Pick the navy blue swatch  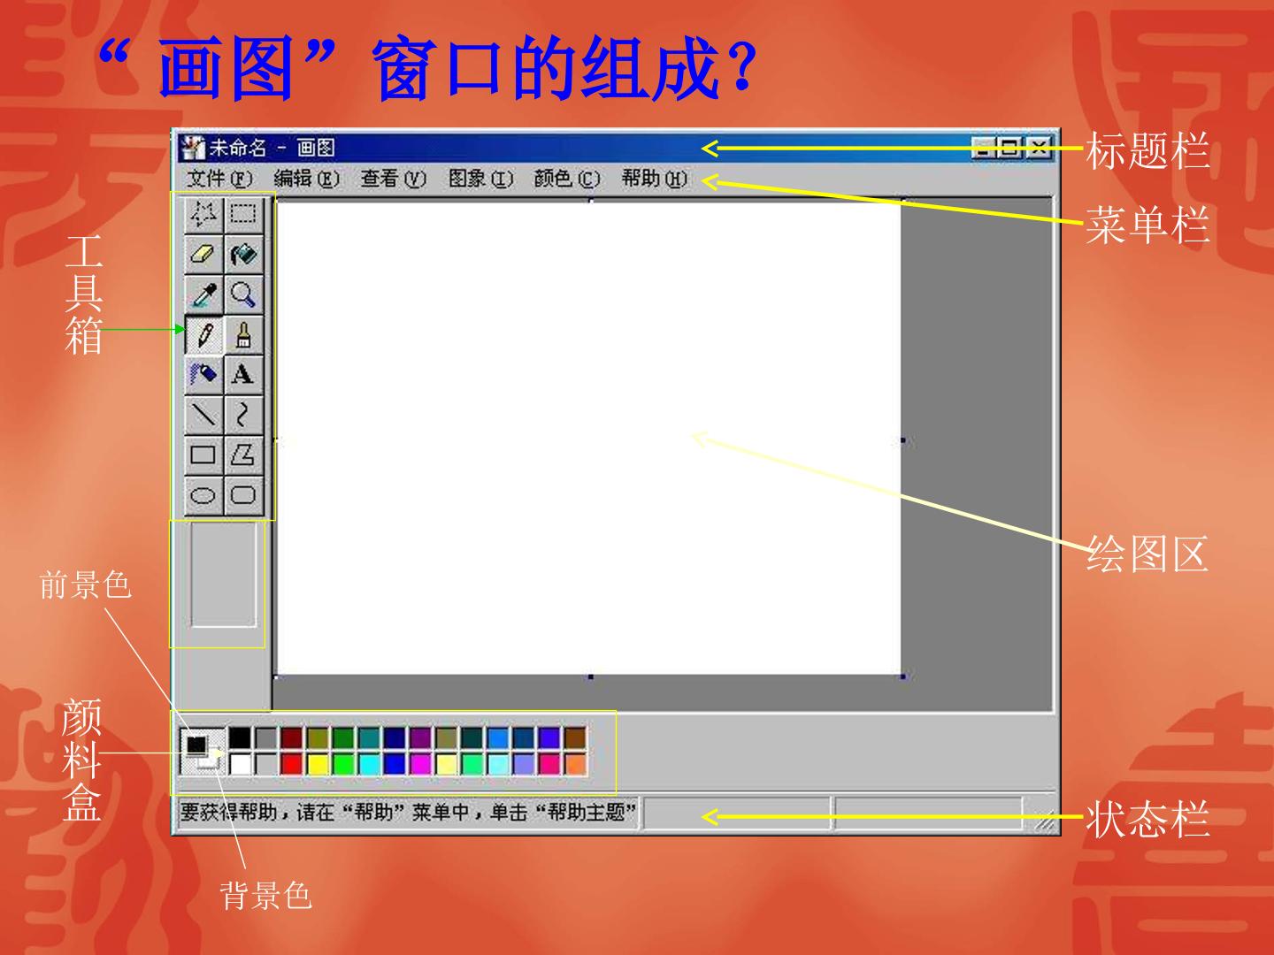pyautogui.click(x=395, y=737)
